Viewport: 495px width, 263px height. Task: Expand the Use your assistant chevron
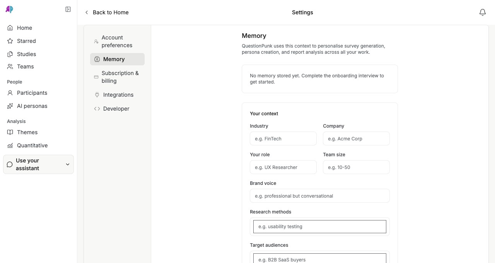click(x=68, y=164)
